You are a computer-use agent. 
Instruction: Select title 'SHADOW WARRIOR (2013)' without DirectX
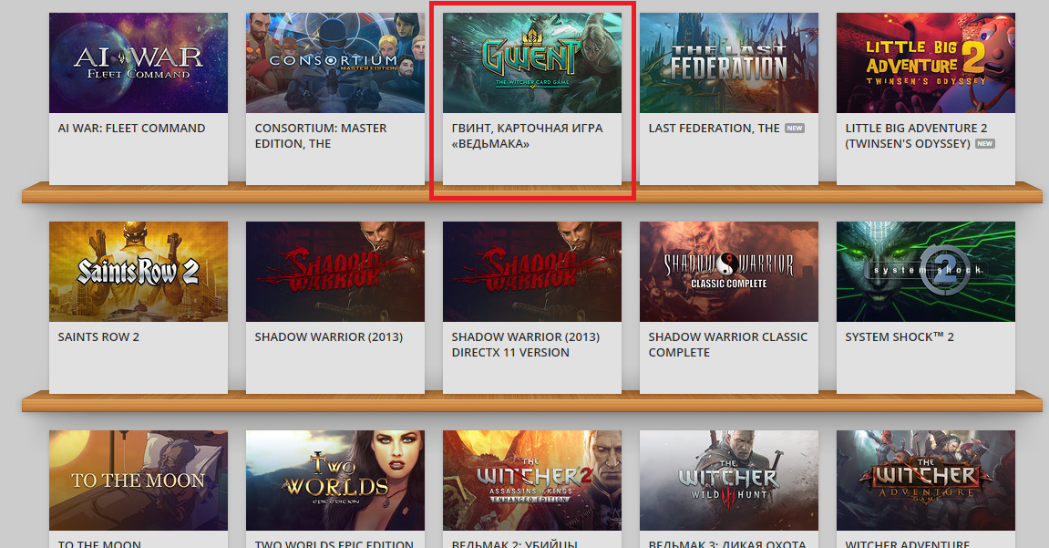pyautogui.click(x=328, y=336)
